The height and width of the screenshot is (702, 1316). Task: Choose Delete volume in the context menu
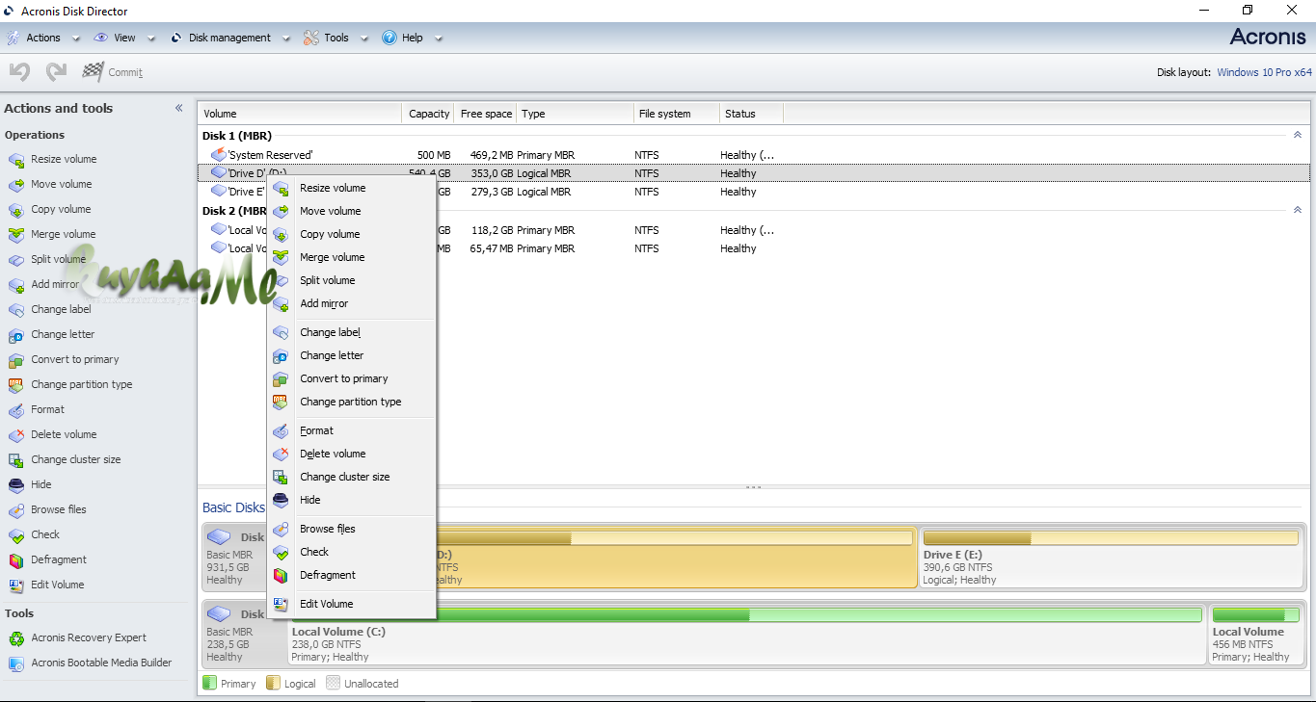coord(351,454)
